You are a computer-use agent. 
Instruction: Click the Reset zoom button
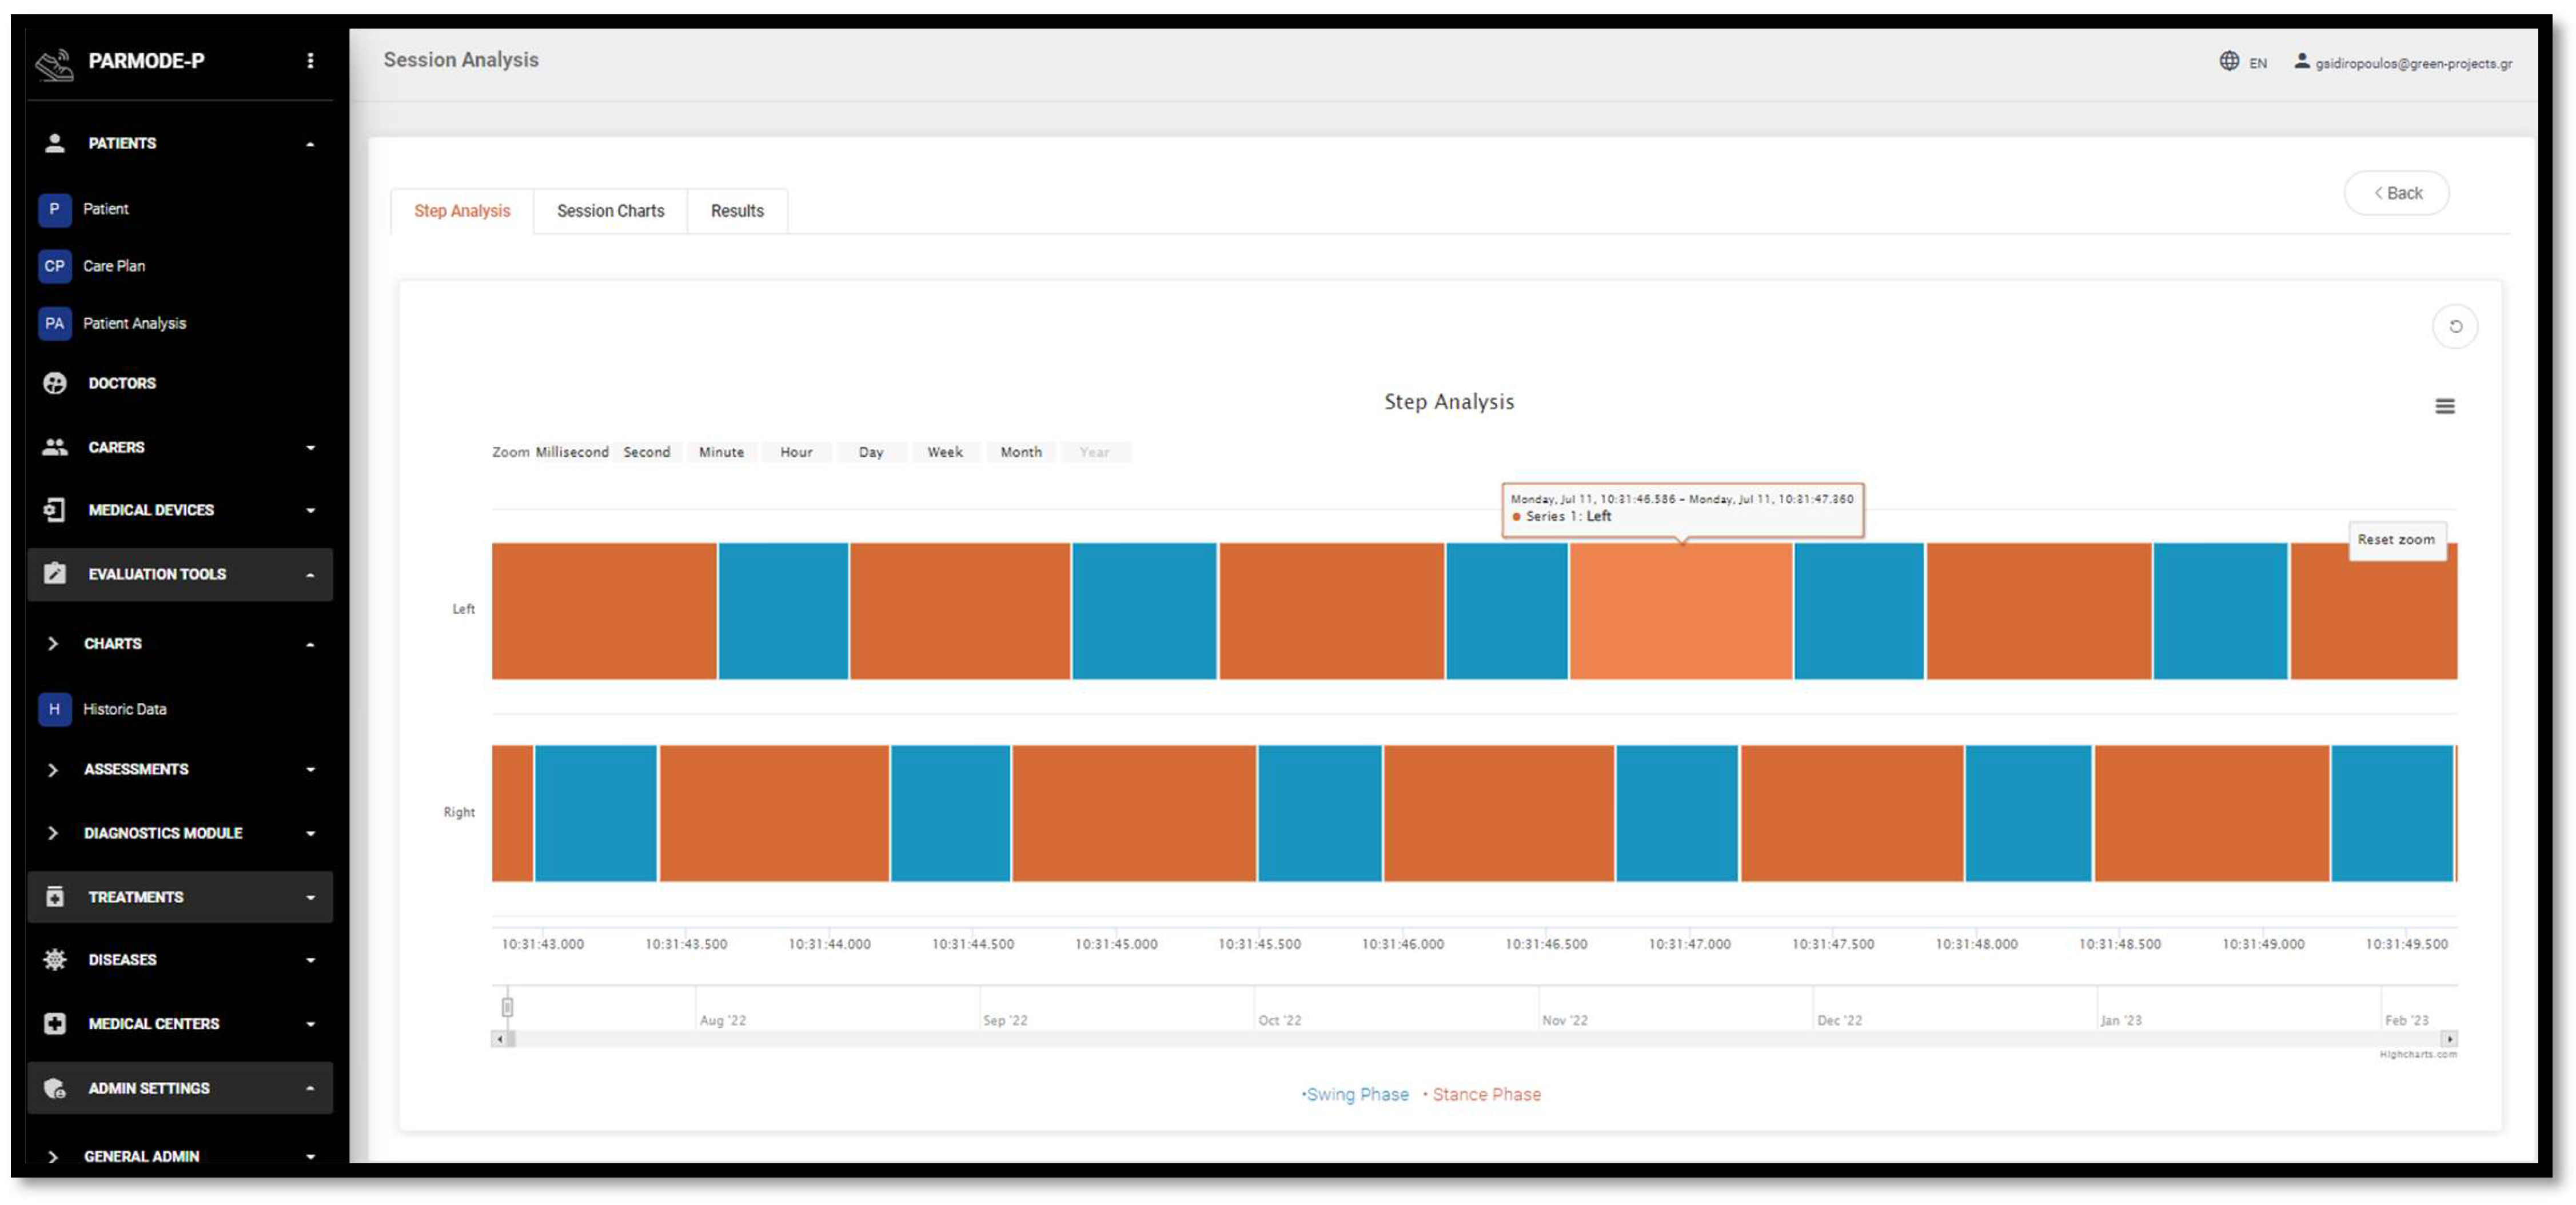click(2397, 540)
